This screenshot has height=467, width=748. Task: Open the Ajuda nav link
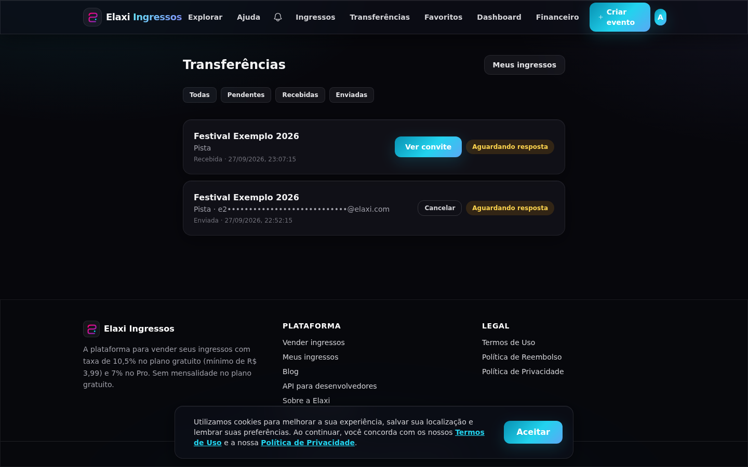[x=248, y=17]
